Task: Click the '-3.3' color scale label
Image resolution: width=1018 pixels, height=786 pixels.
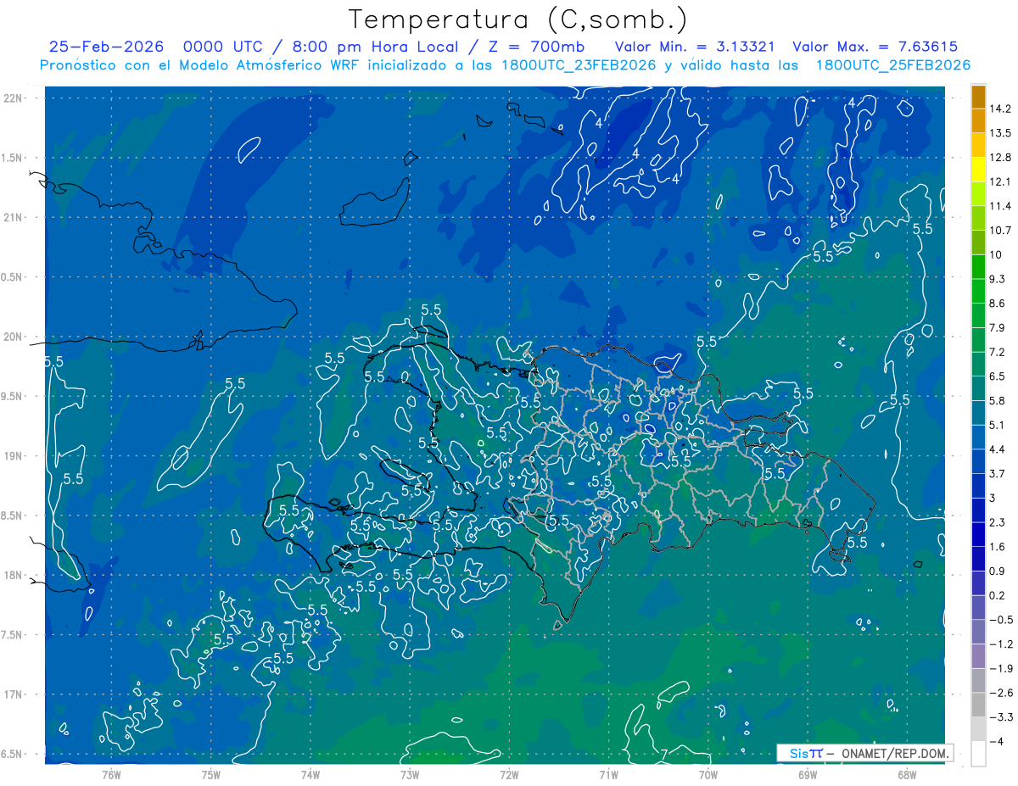Action: pyautogui.click(x=1001, y=717)
